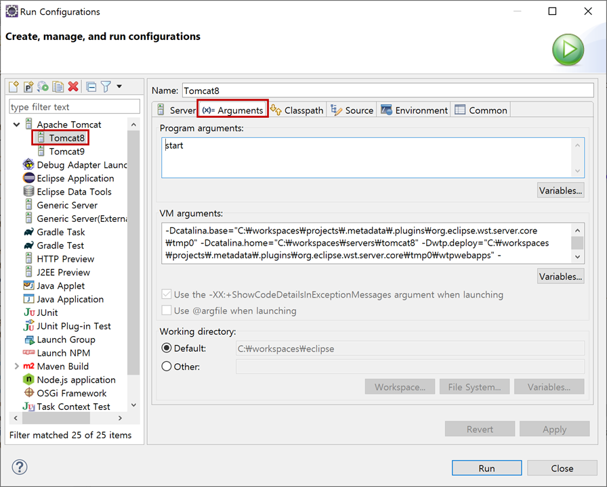Viewport: 607px width, 487px height.
Task: Open filter options dropdown arrow
Action: coord(119,87)
